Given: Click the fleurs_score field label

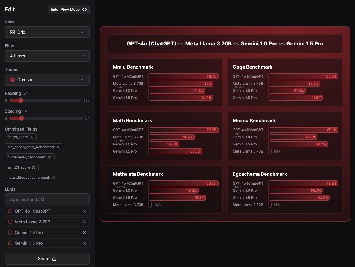Looking at the screenshot, I should click(x=18, y=137).
